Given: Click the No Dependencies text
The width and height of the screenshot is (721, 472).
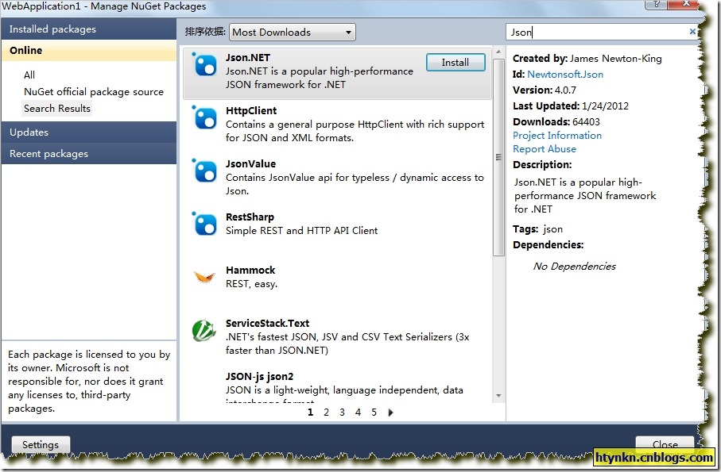Looking at the screenshot, I should pos(574,266).
